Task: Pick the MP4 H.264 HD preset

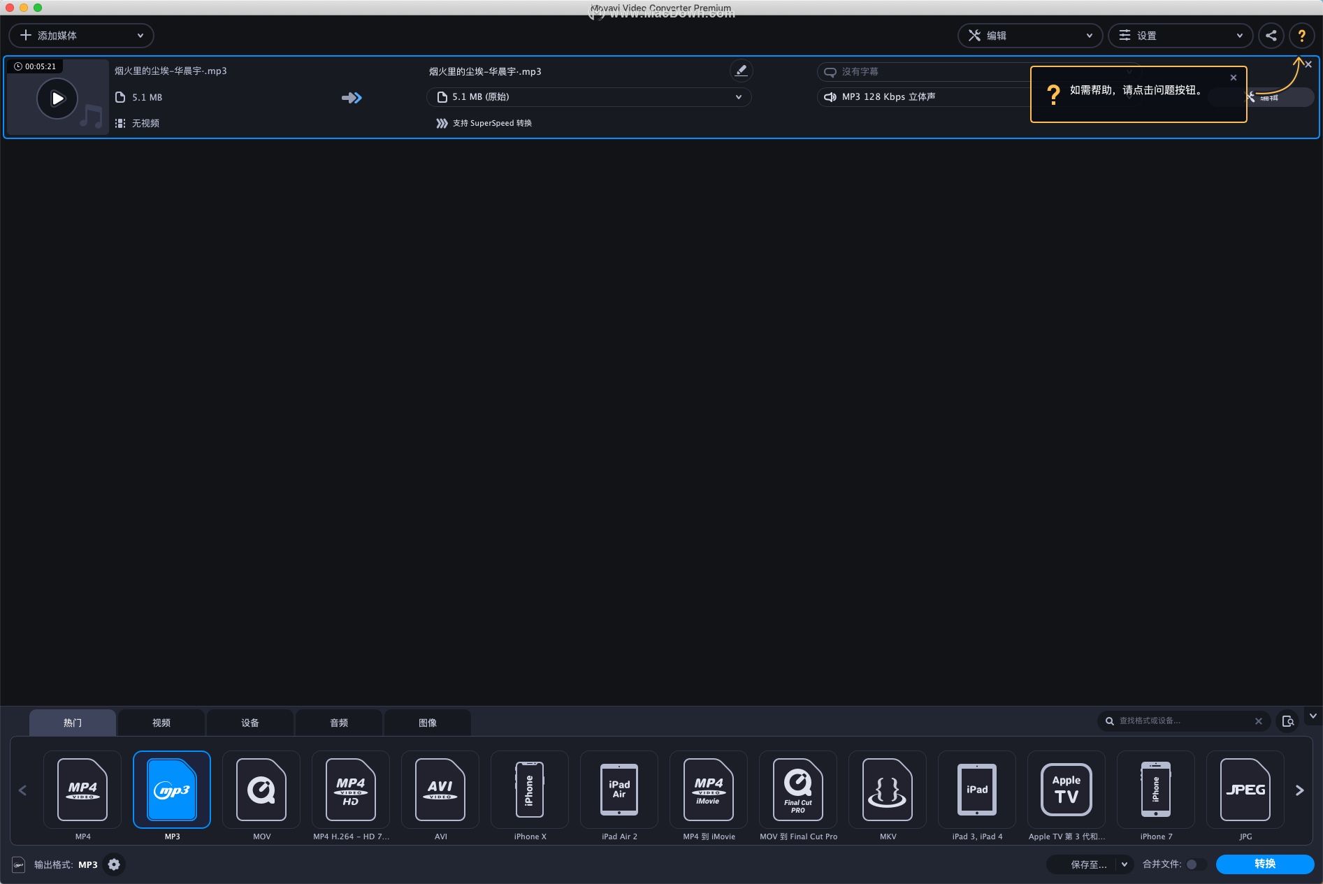Action: [351, 790]
